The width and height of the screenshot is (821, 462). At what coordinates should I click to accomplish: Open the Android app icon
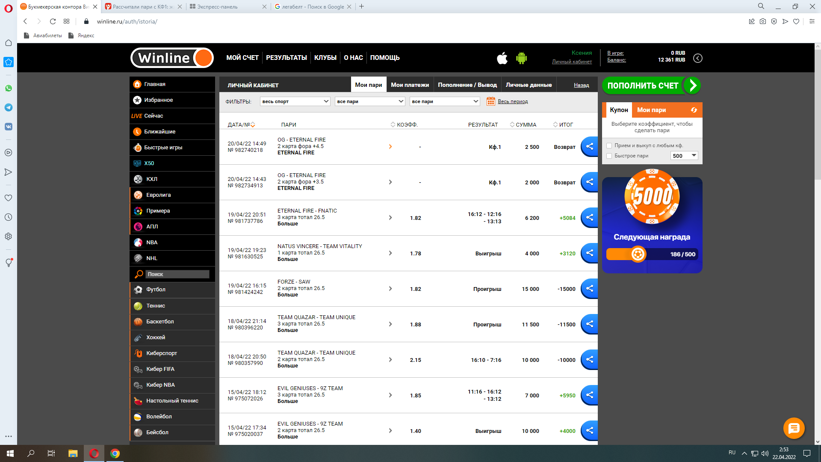coord(521,58)
